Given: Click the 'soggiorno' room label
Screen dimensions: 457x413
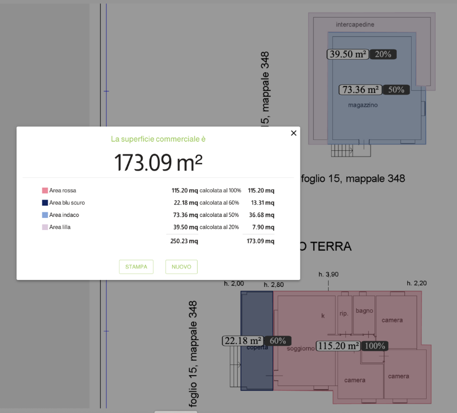Looking at the screenshot, I should tap(301, 349).
